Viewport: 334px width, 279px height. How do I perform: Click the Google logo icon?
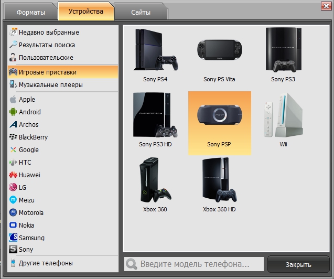tap(13, 149)
